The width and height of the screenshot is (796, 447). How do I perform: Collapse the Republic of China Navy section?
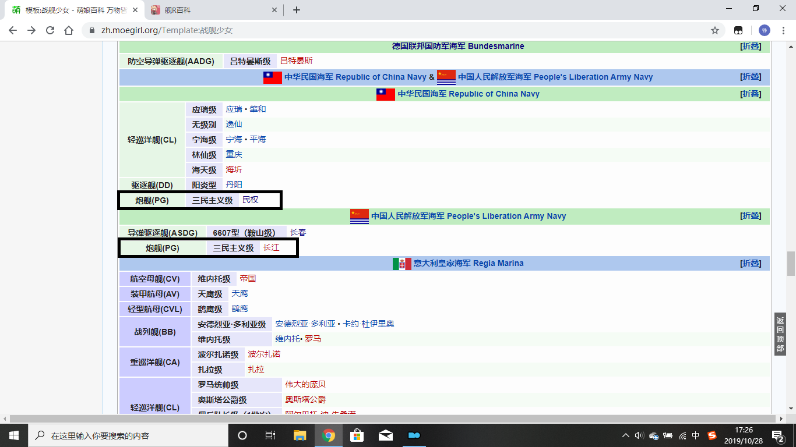pyautogui.click(x=751, y=94)
